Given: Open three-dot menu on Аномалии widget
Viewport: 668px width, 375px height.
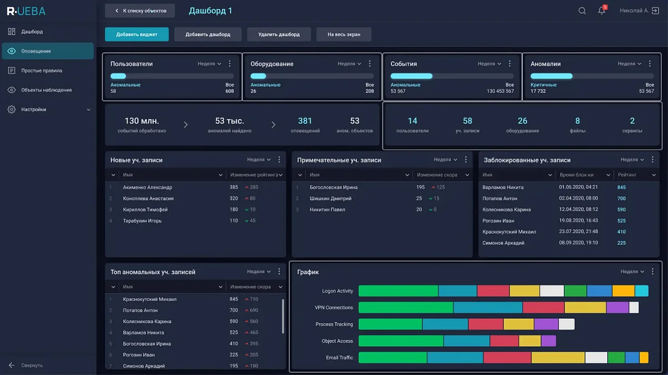Looking at the screenshot, I should coord(650,64).
